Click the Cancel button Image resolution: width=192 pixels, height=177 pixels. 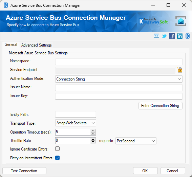coord(173,171)
